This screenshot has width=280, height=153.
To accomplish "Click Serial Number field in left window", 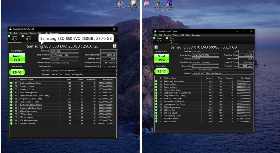I will tap(64, 55).
